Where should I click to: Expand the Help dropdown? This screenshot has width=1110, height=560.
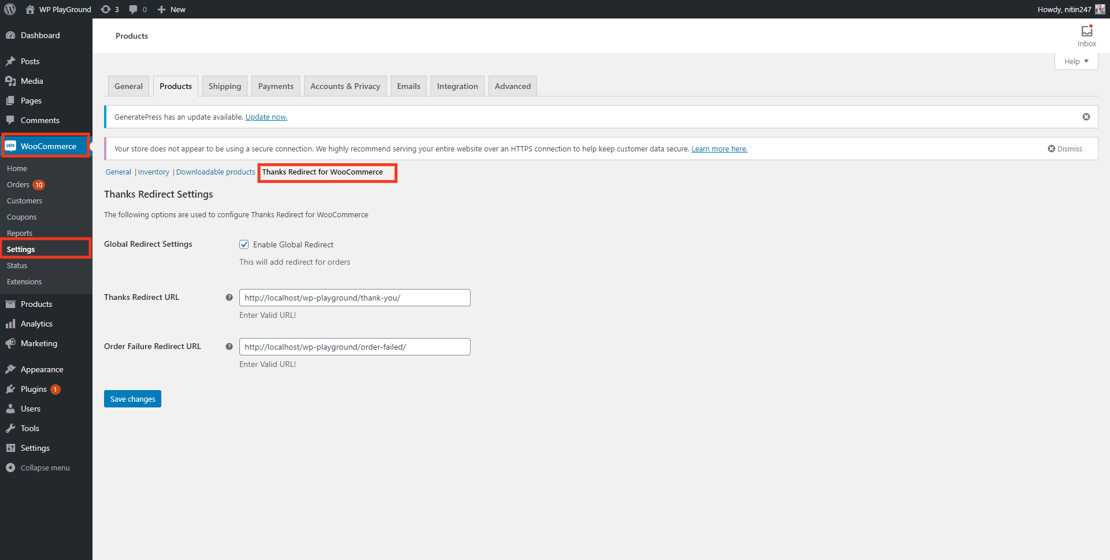pos(1076,61)
